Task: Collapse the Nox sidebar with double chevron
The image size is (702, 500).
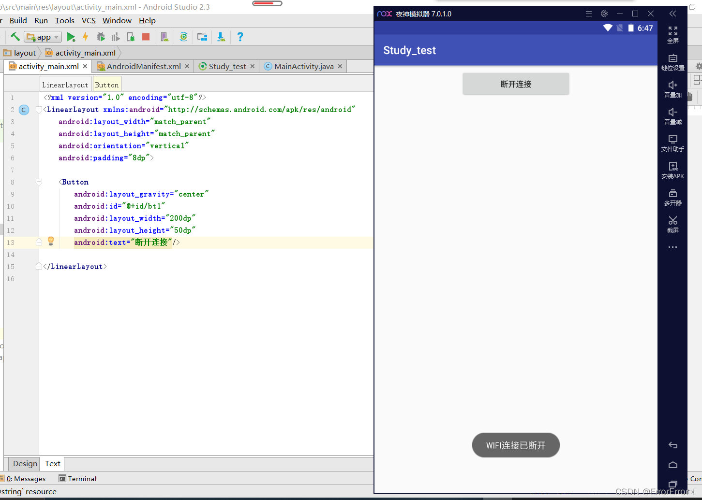Action: click(x=672, y=14)
